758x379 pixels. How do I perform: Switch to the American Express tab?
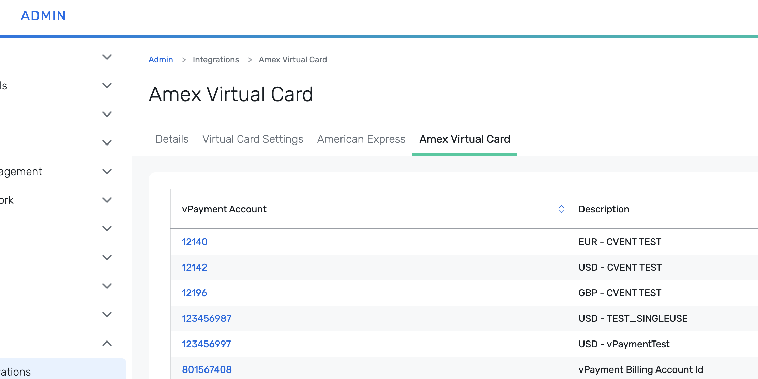click(361, 139)
